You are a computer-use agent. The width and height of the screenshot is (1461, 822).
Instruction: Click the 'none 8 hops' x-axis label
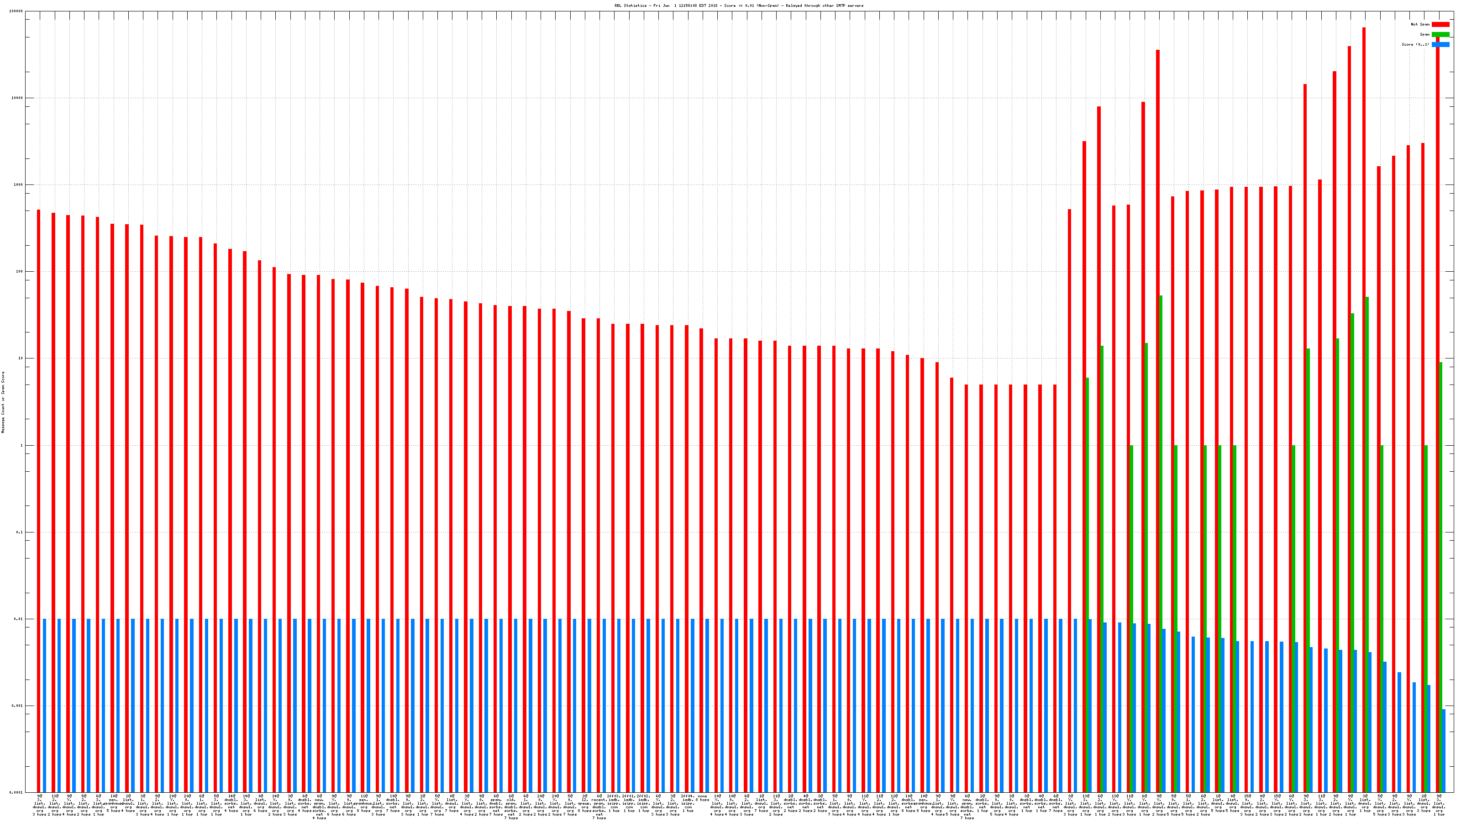click(x=702, y=798)
